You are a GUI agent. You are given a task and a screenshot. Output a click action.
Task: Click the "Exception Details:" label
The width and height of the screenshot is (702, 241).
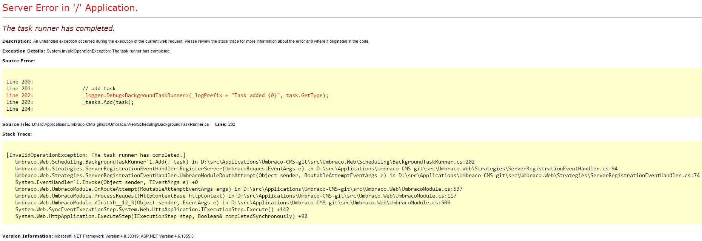24,51
